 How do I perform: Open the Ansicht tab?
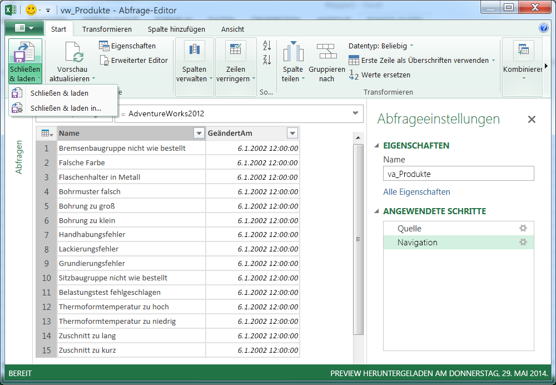[x=232, y=29]
